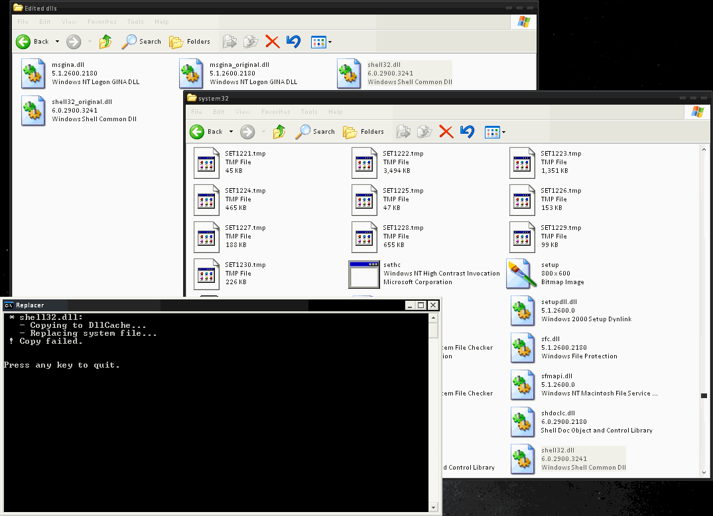Click system32 scrollbar up arrow
Viewport: 713px width, 516px height.
click(x=704, y=150)
